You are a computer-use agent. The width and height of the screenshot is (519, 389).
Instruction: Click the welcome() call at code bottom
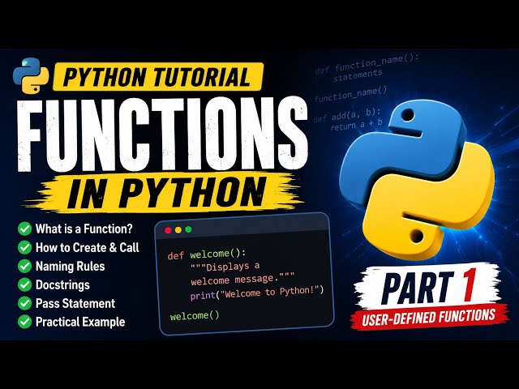click(x=195, y=315)
